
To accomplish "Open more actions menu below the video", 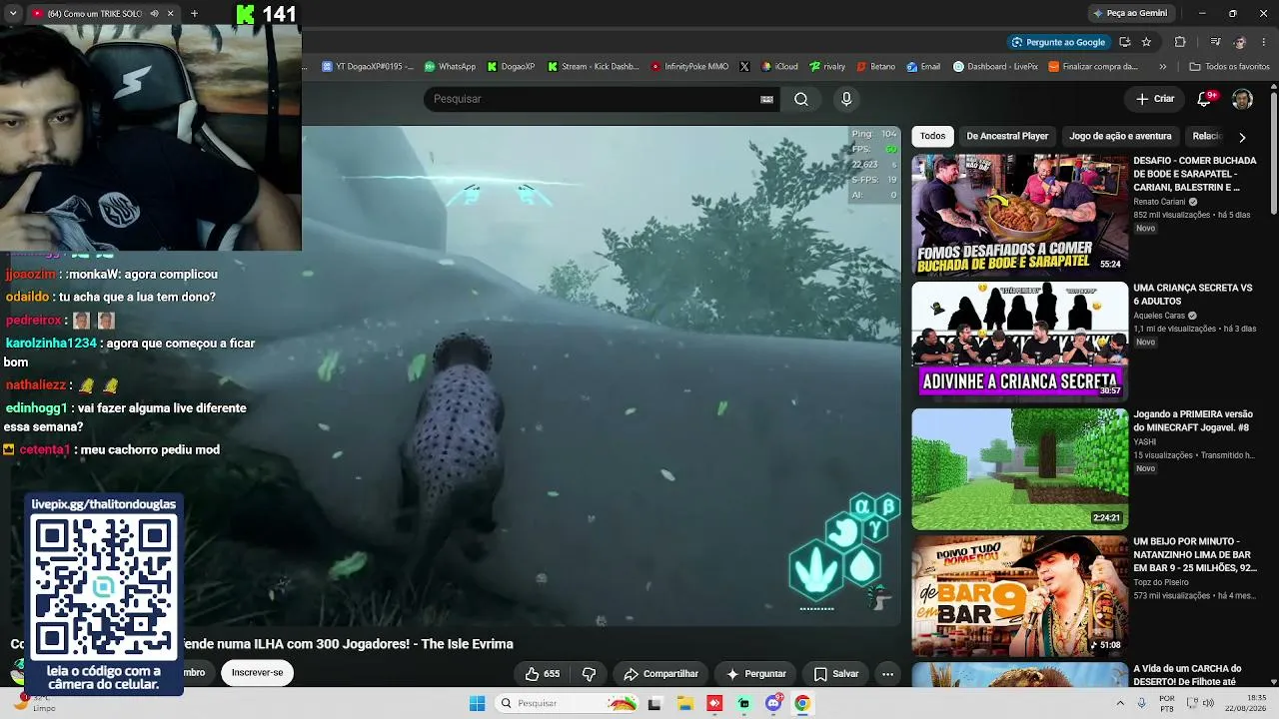I will [887, 674].
